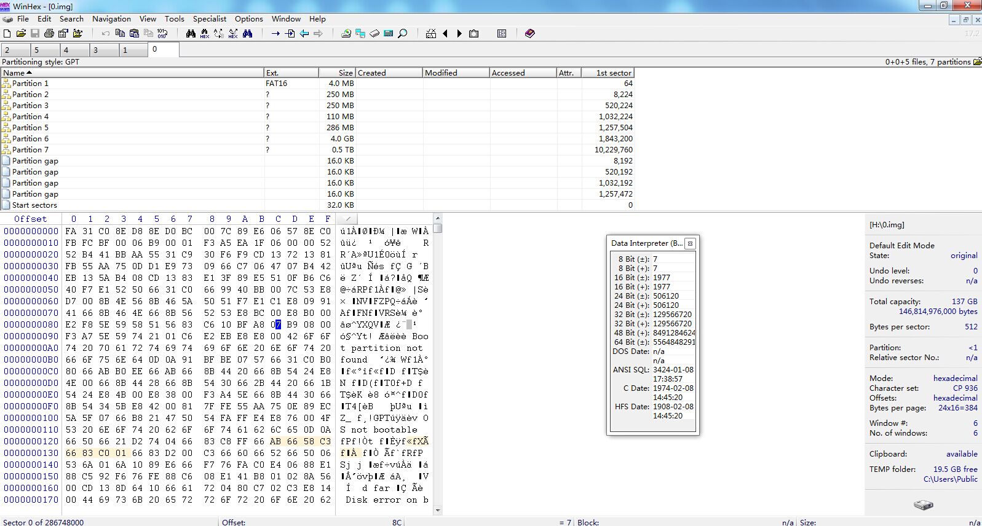The width and height of the screenshot is (982, 526).
Task: Open the Properties toolbar icon
Action: tap(63, 33)
